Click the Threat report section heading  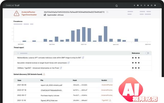pos(19,48)
